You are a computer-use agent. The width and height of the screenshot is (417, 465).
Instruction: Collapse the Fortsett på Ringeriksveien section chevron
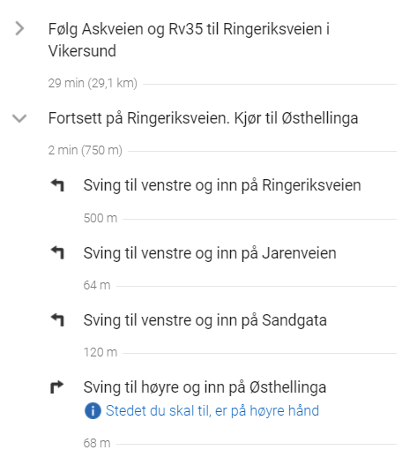(x=19, y=118)
